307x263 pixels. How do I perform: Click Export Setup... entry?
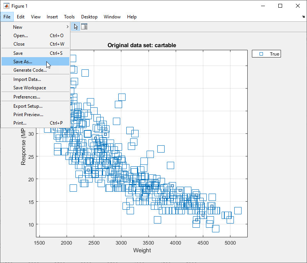click(28, 106)
